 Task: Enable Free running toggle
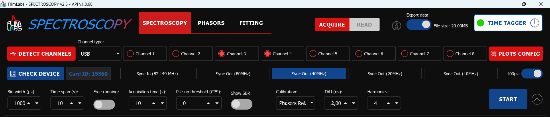pos(104,104)
